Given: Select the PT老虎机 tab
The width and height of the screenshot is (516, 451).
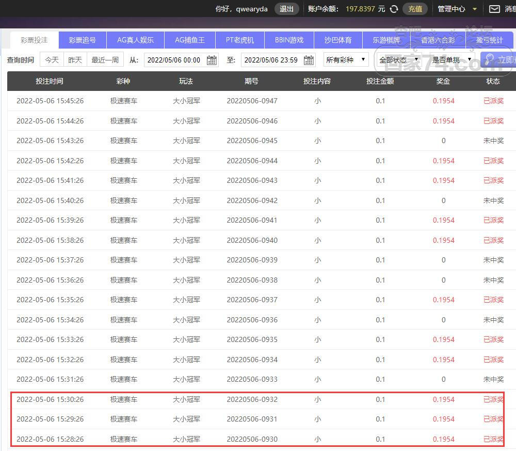Looking at the screenshot, I should pos(240,40).
